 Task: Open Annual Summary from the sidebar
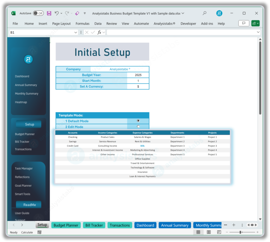coord(26,85)
